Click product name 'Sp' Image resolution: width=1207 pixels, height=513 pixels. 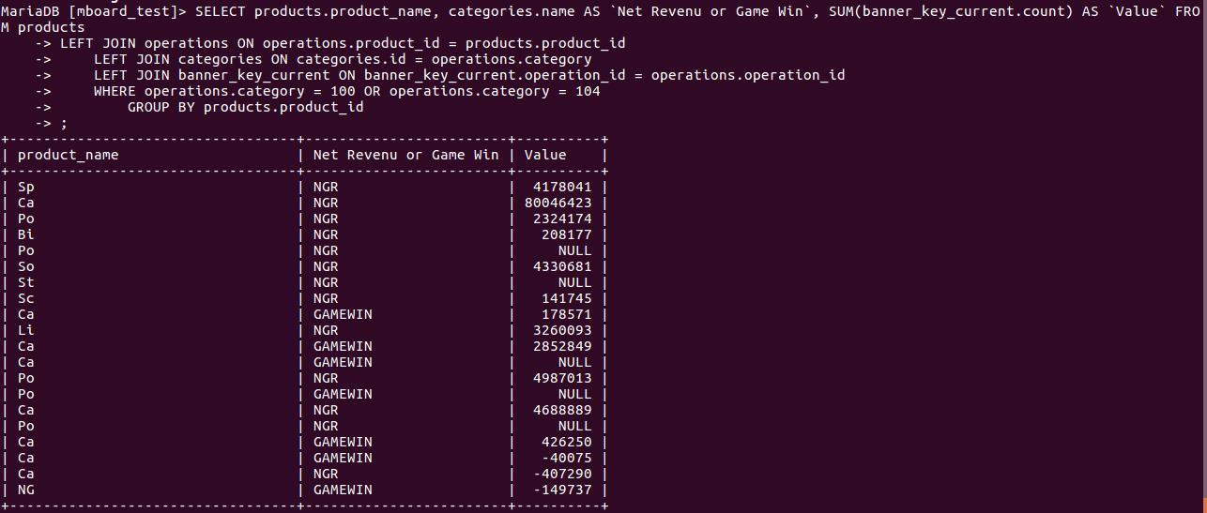coord(26,187)
